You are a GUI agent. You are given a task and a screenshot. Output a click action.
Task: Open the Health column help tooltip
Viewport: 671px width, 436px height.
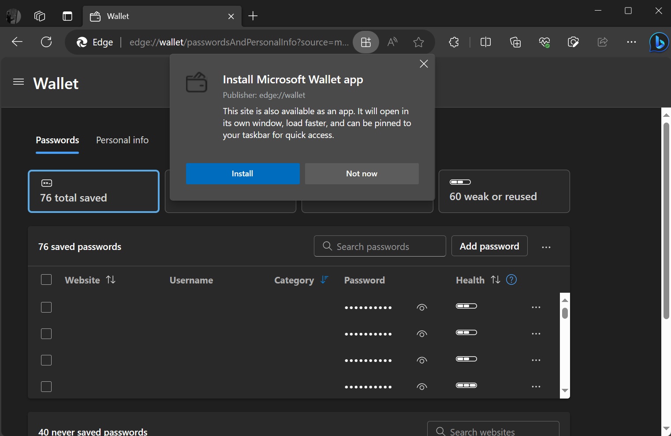click(511, 279)
